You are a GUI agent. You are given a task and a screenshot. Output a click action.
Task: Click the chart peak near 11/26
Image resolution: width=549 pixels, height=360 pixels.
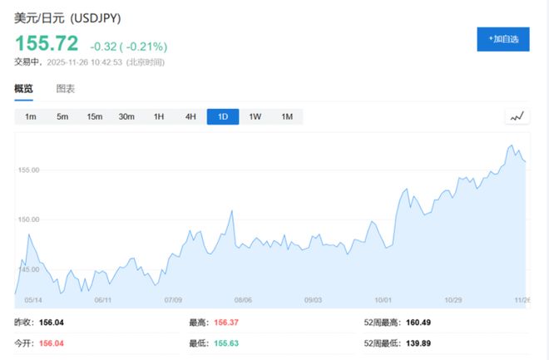(x=511, y=145)
